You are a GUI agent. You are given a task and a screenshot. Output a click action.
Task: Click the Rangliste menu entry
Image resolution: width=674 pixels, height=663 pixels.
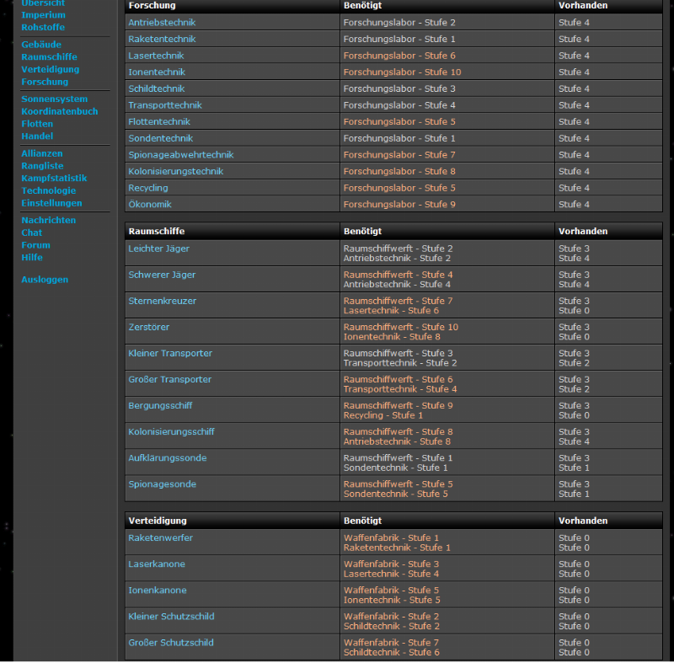point(42,166)
